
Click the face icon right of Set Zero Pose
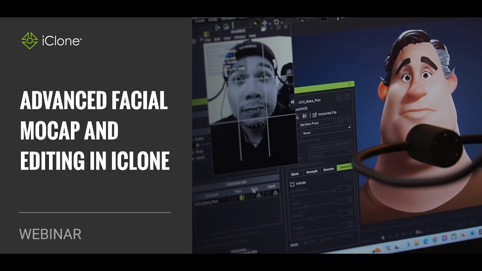coord(340,120)
